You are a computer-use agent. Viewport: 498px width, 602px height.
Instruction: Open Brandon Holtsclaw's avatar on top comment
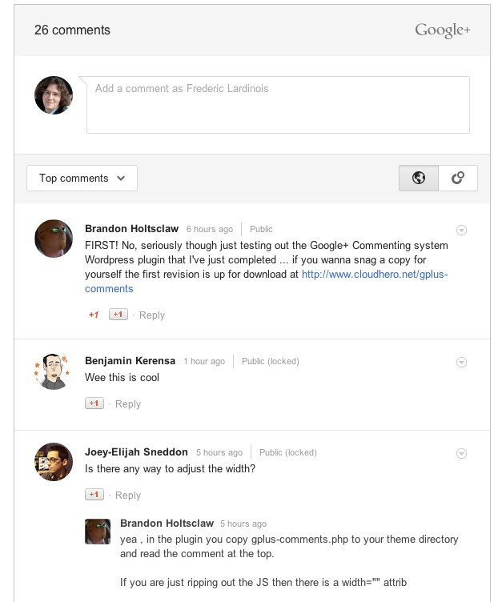(54, 238)
